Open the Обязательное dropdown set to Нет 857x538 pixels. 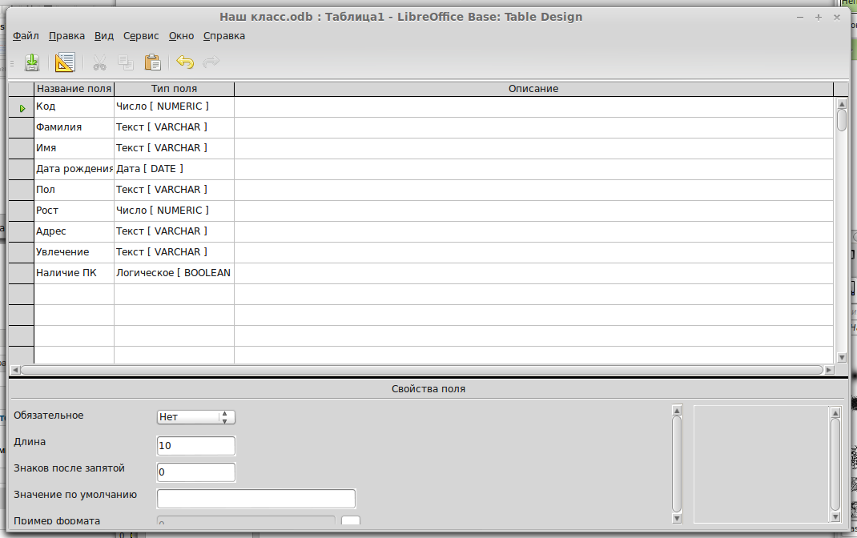[195, 417]
